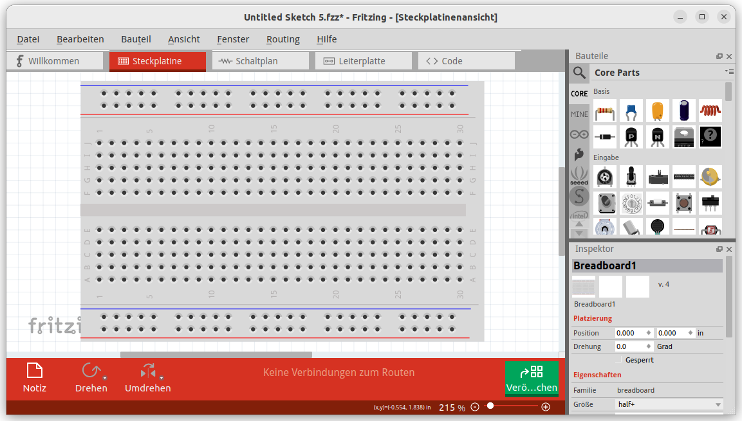
Task: Pick the orange tantalum capacitor part
Action: [x=658, y=111]
